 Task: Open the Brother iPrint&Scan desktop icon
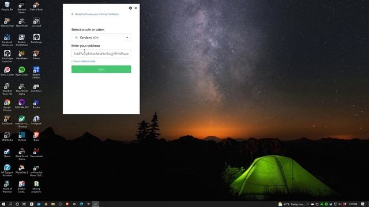(x=22, y=40)
